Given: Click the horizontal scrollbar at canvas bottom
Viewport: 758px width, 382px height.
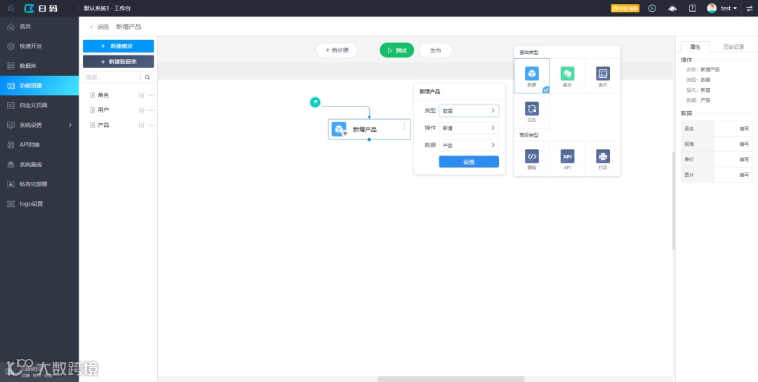Looking at the screenshot, I should 451,379.
